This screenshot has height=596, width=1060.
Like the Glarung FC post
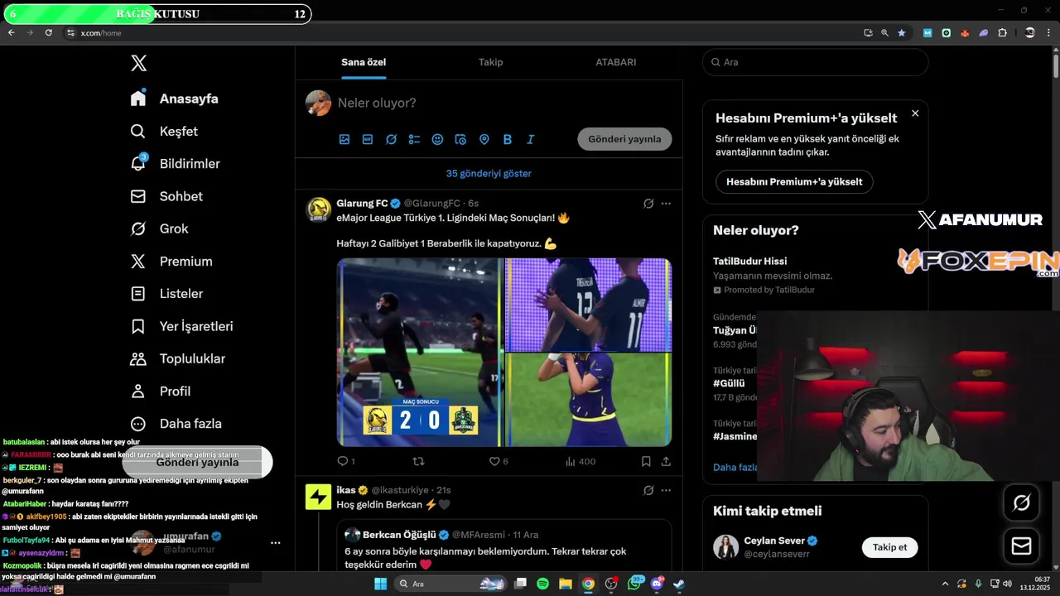click(x=499, y=461)
